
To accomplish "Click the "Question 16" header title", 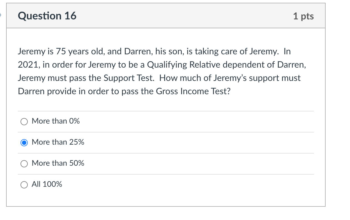I will (47, 16).
